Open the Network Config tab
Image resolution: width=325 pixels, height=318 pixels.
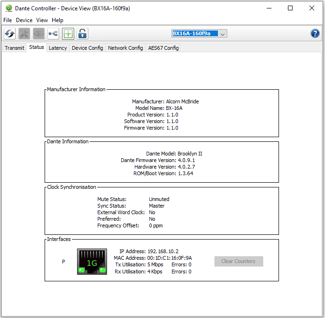[125, 48]
